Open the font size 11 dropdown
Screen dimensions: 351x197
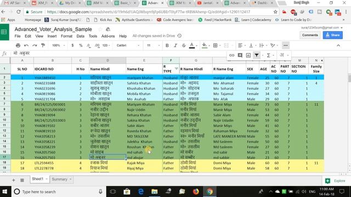click(x=154, y=45)
